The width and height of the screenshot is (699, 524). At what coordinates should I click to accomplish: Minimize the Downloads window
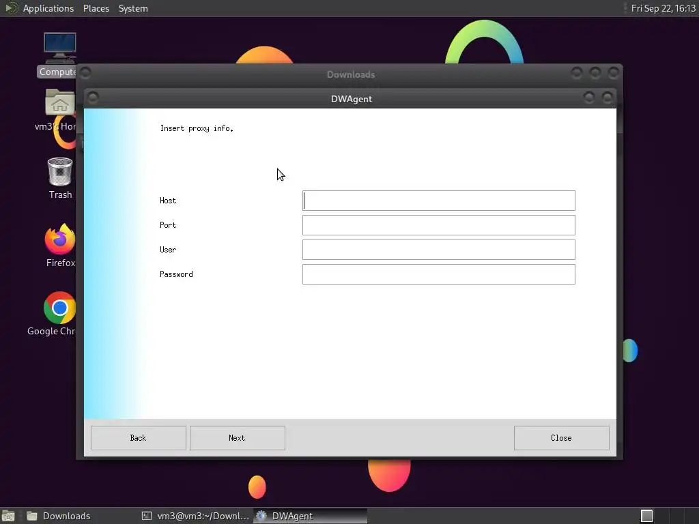pyautogui.click(x=576, y=72)
